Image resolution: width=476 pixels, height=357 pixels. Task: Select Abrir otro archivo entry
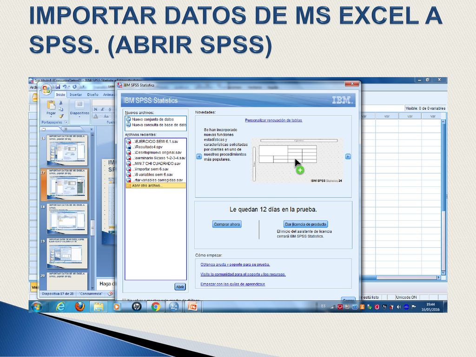pyautogui.click(x=156, y=185)
